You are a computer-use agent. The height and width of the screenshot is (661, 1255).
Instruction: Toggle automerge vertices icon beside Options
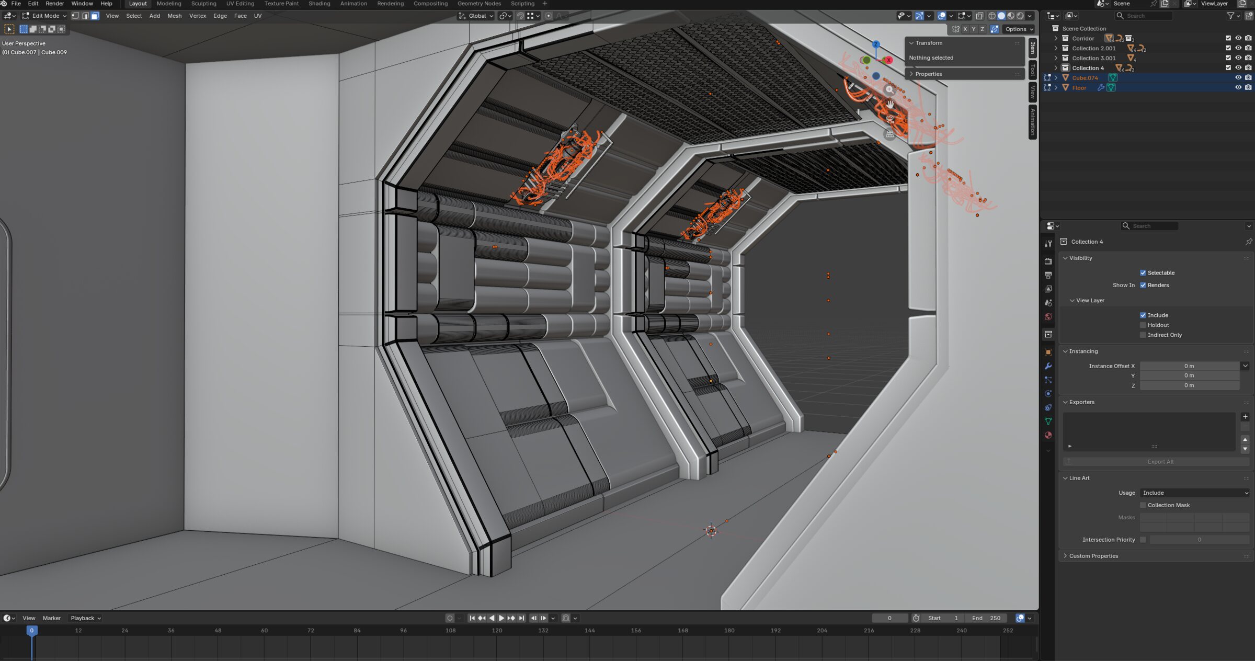click(994, 29)
